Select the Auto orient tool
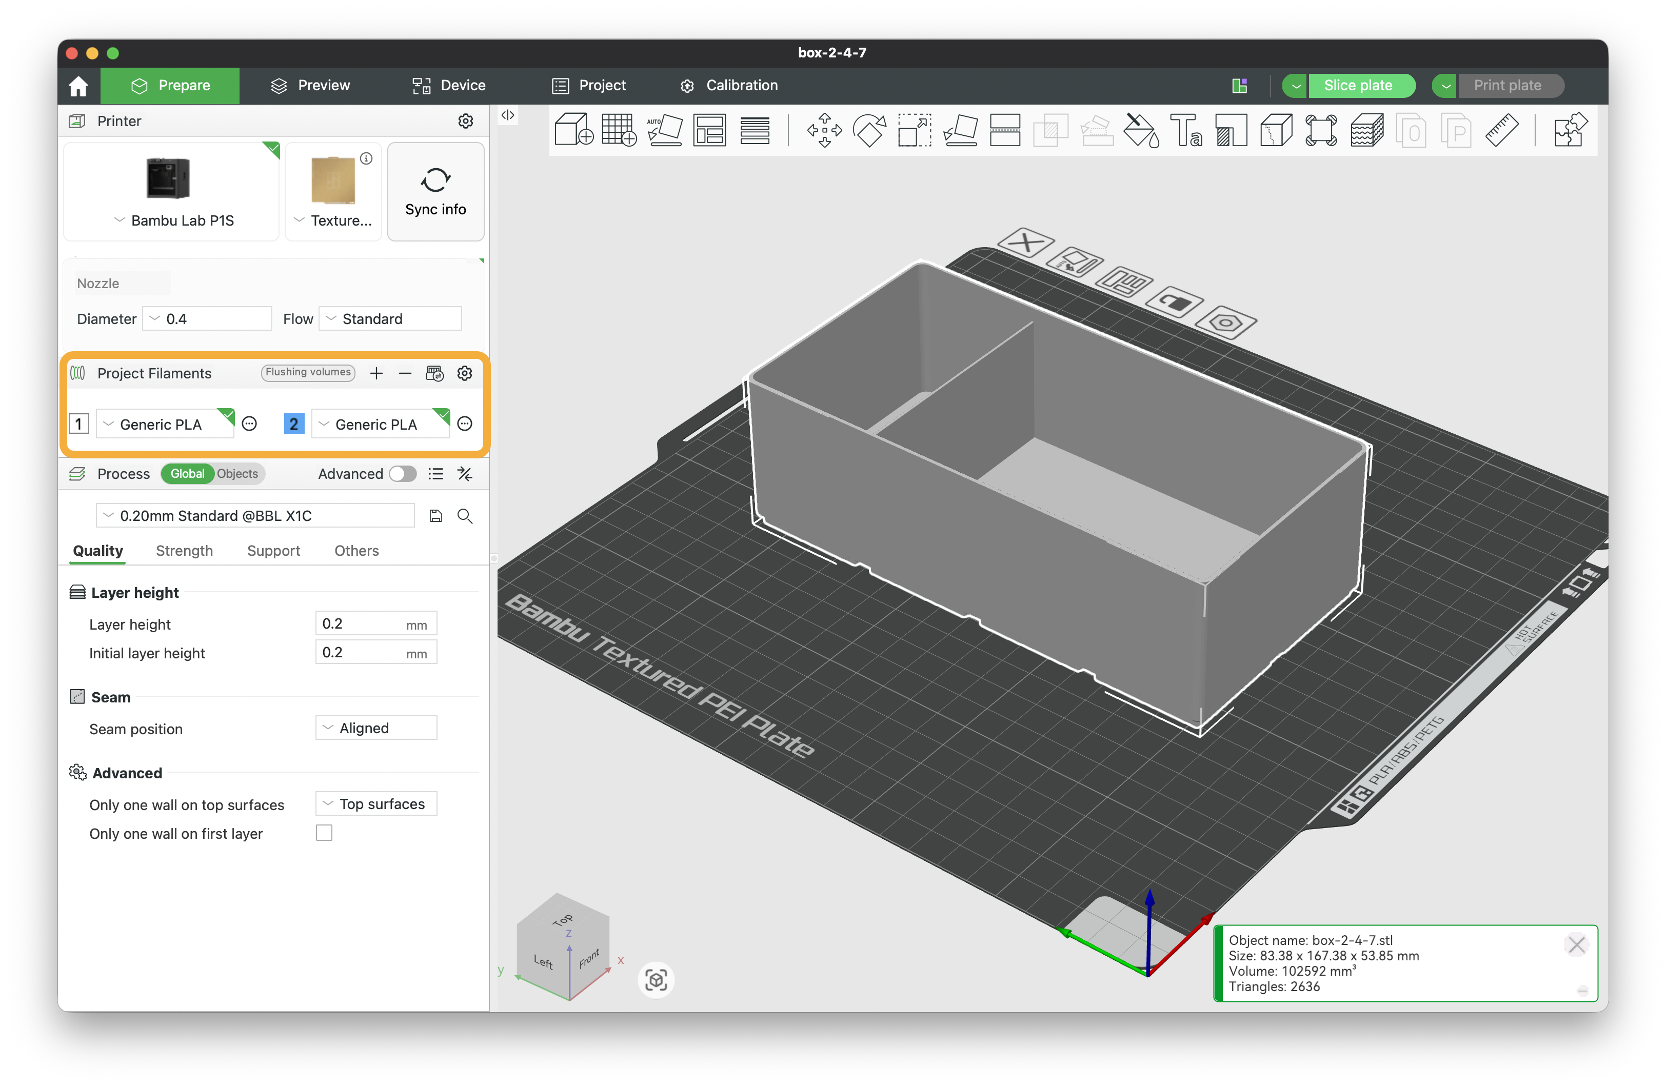1666x1088 pixels. [664, 130]
